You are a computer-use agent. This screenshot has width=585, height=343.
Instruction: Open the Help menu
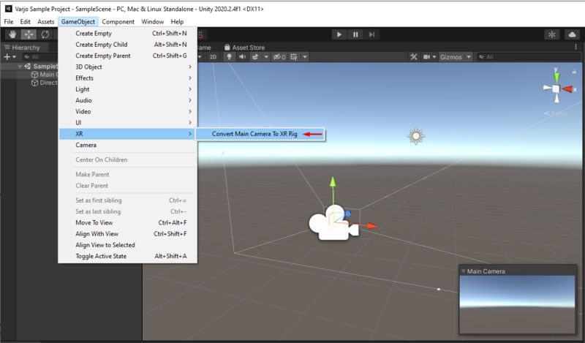click(177, 22)
